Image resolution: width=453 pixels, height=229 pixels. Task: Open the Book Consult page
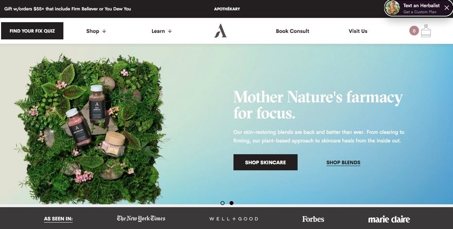tap(292, 31)
